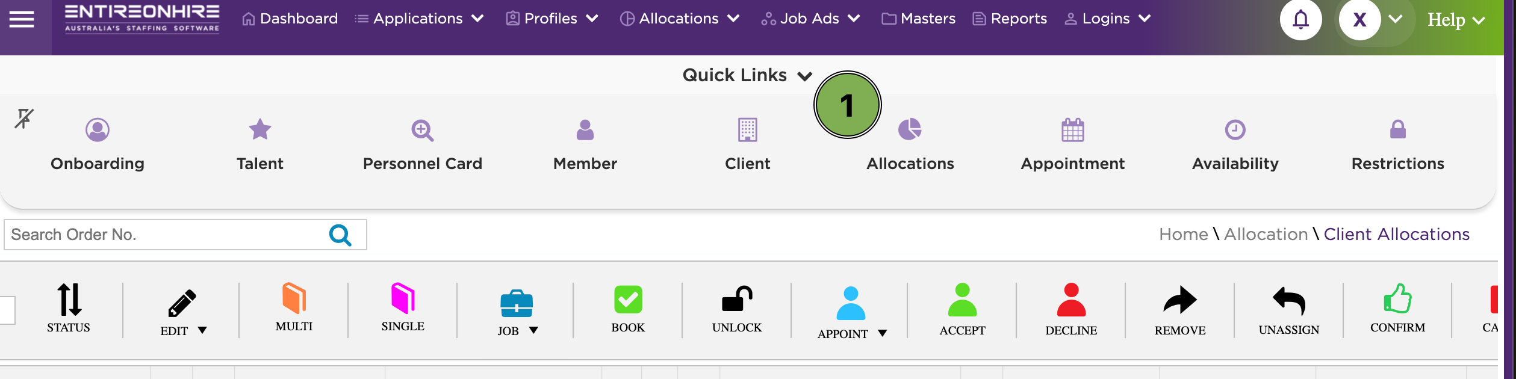Screen dimensions: 1516x379
Task: Click the green BOOK checkmark icon
Action: tap(628, 300)
